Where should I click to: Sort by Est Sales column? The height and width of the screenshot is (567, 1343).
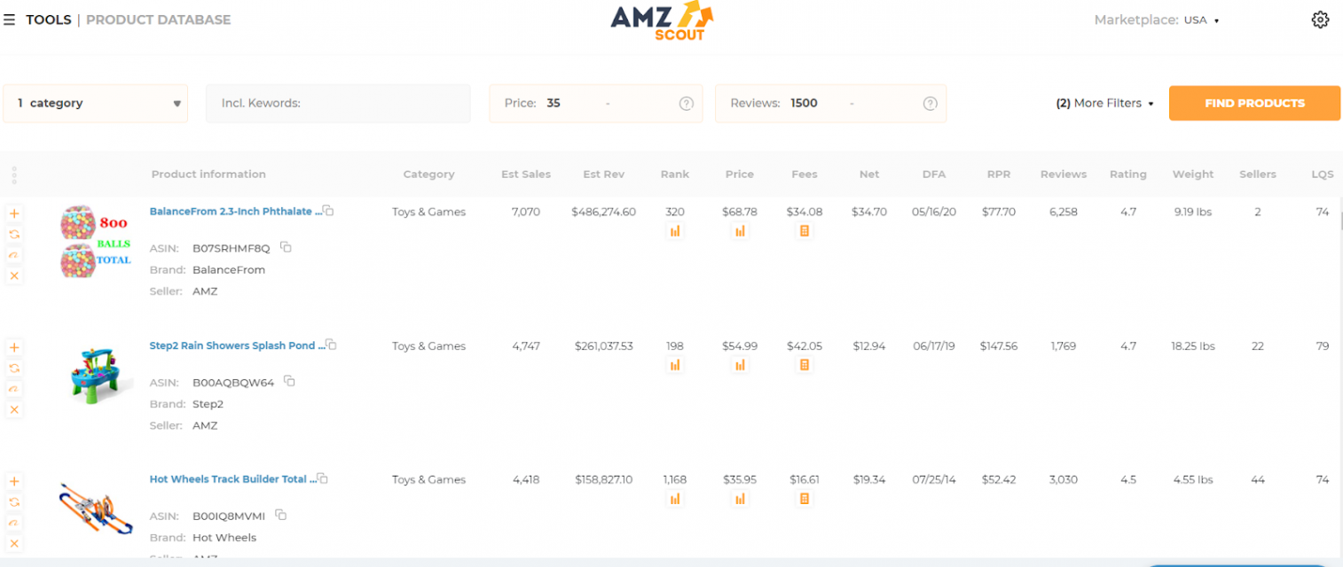click(x=526, y=175)
